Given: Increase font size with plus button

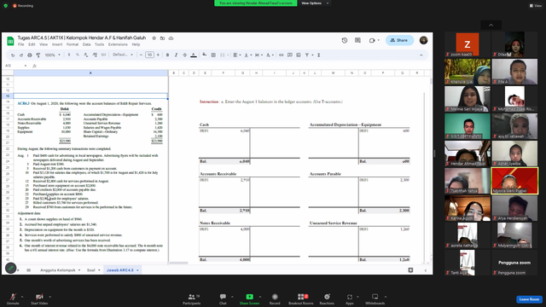Looking at the screenshot, I should pyautogui.click(x=158, y=55).
